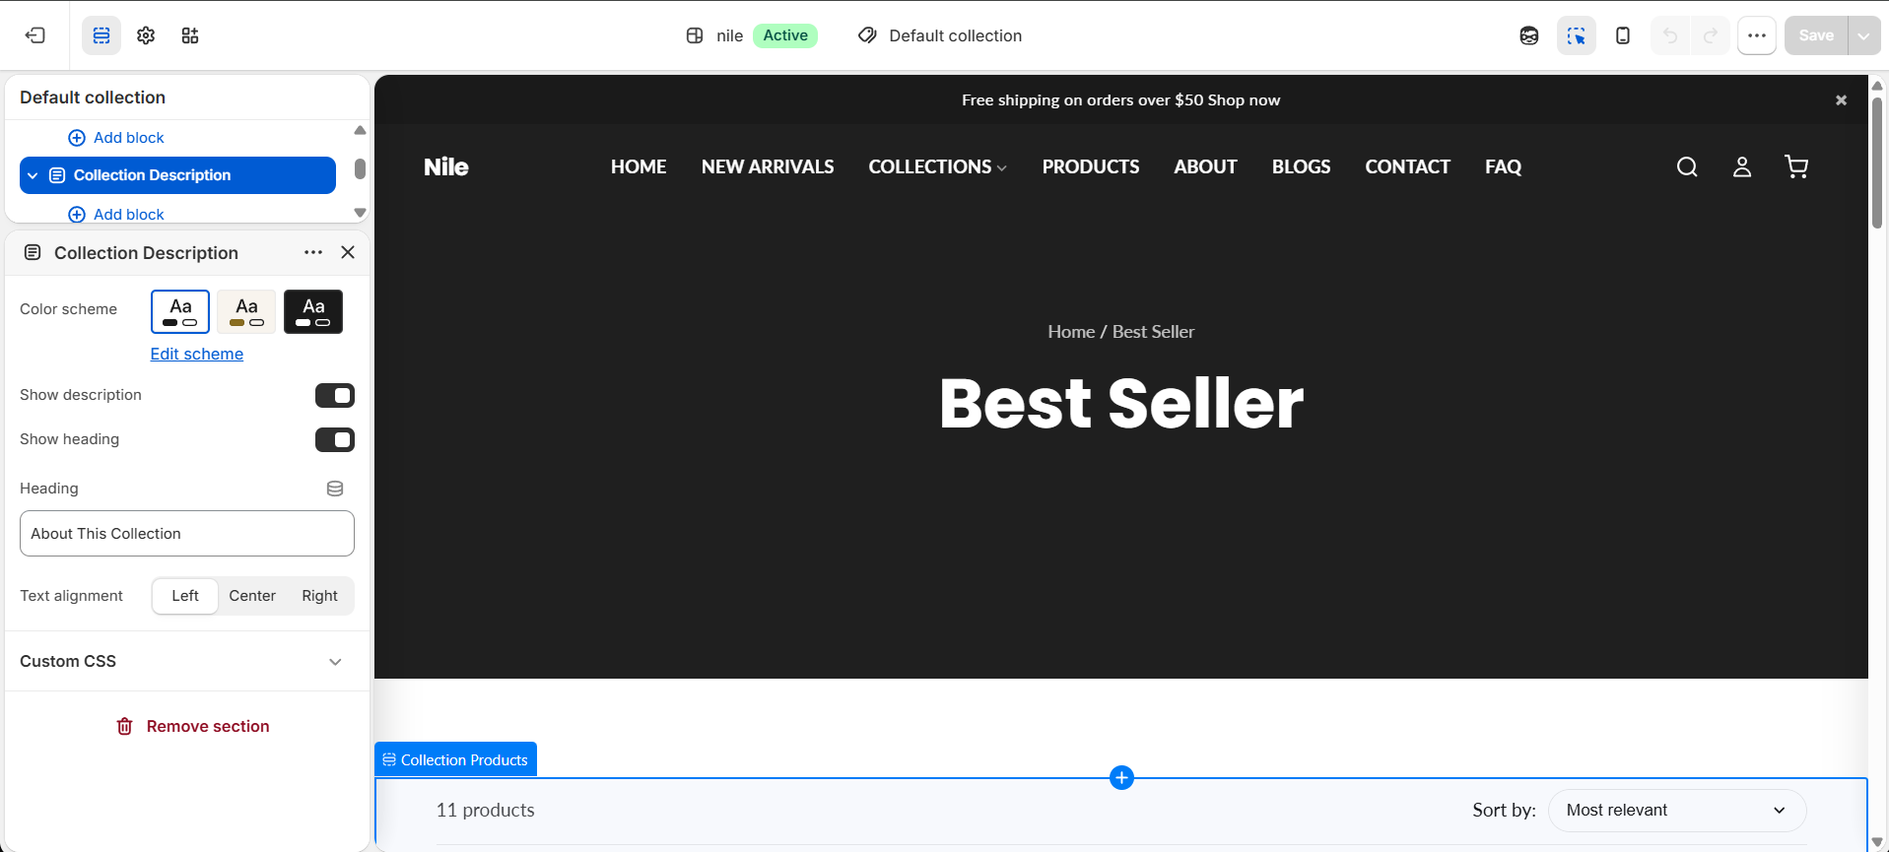
Task: Click the Save button
Action: coord(1816,35)
